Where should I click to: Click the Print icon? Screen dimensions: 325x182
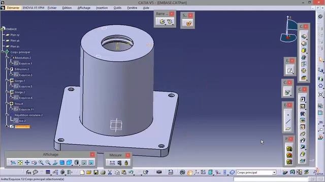[x=103, y=172]
